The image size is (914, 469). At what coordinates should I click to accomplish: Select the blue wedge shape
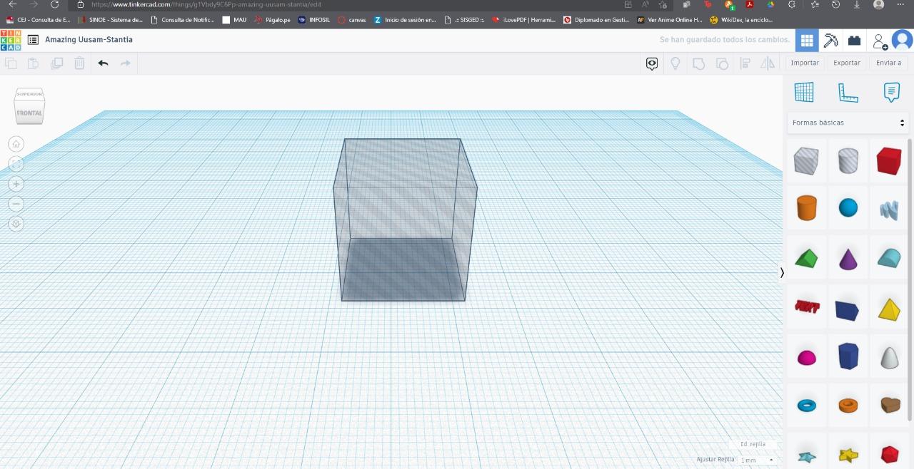(x=848, y=310)
